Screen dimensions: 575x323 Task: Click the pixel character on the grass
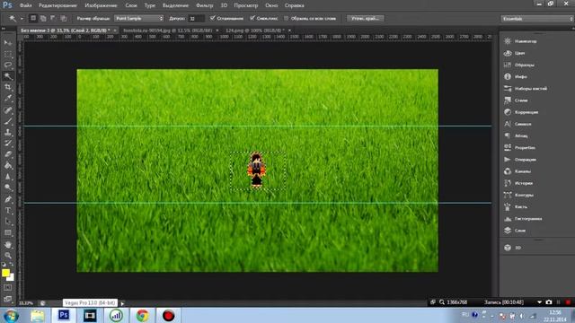tap(257, 170)
